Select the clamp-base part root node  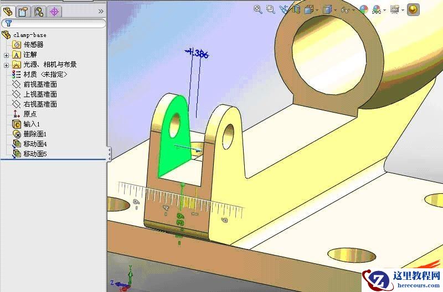coord(30,35)
